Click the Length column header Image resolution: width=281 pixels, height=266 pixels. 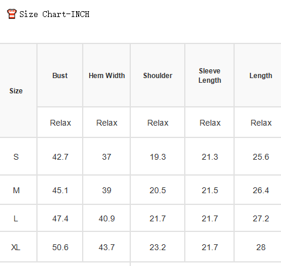pos(260,76)
